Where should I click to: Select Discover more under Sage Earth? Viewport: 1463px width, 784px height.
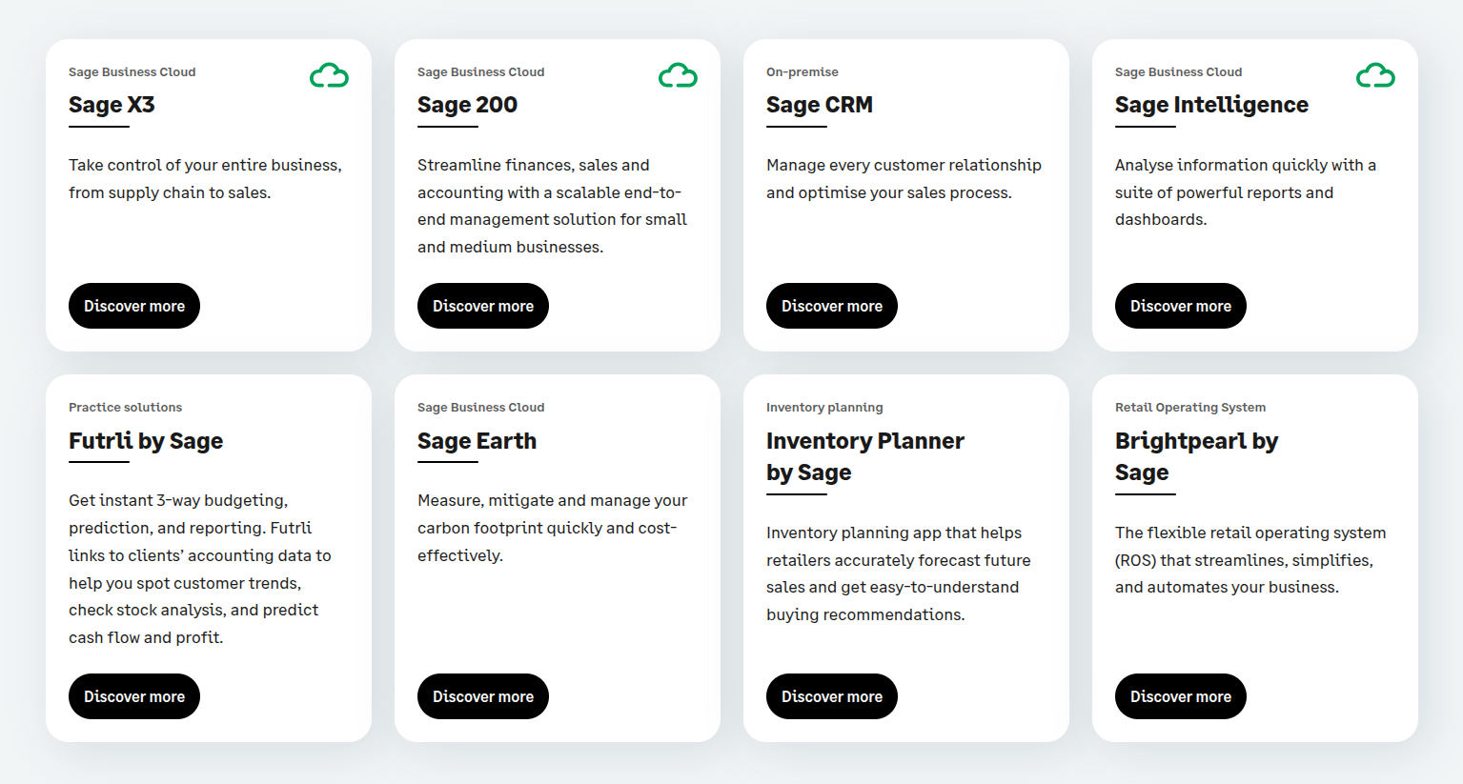(x=482, y=696)
